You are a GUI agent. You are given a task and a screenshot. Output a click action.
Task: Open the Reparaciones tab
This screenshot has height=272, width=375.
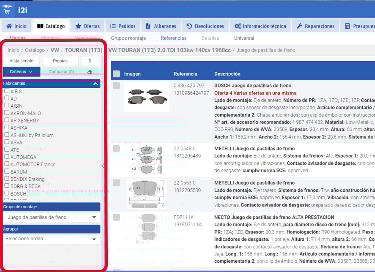tap(315, 26)
